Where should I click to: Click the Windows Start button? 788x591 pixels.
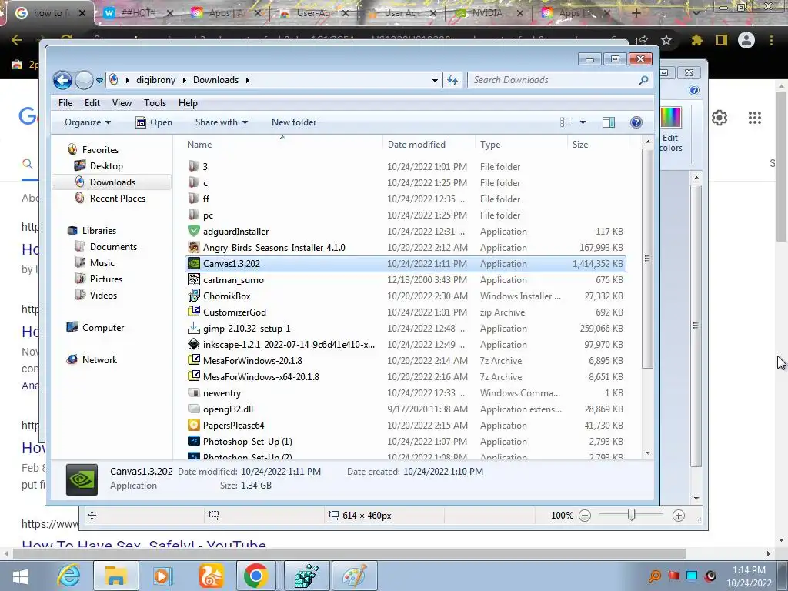click(x=20, y=576)
